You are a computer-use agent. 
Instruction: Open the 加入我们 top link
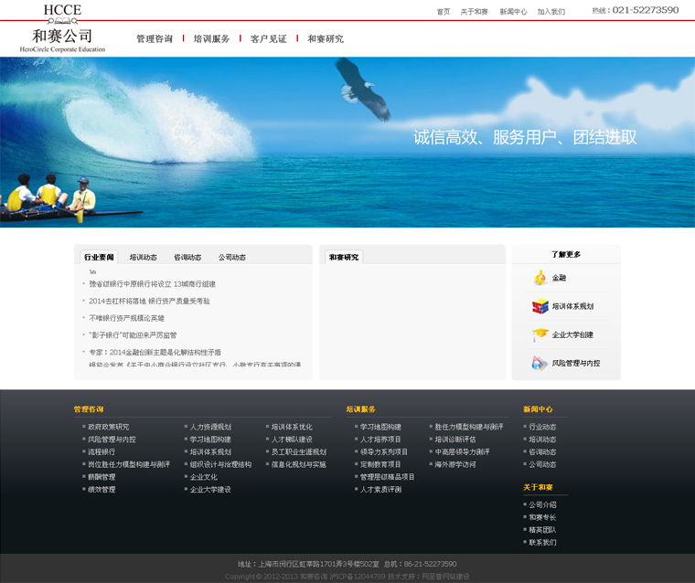(x=551, y=12)
